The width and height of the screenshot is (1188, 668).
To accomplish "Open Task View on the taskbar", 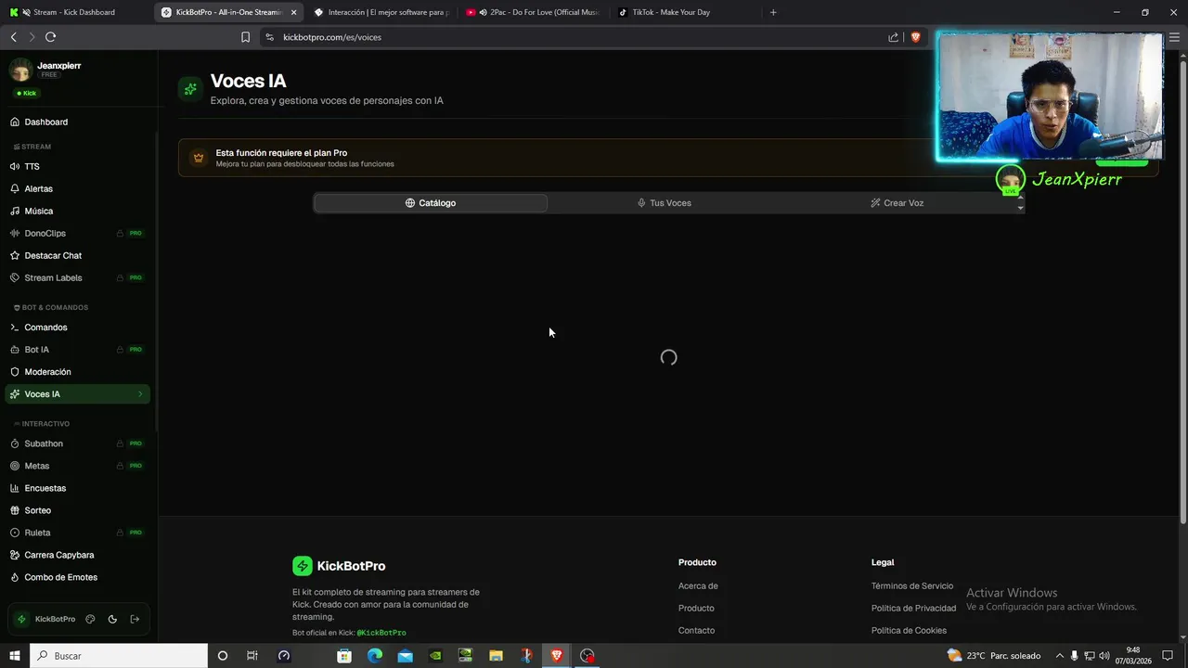I will (x=252, y=656).
